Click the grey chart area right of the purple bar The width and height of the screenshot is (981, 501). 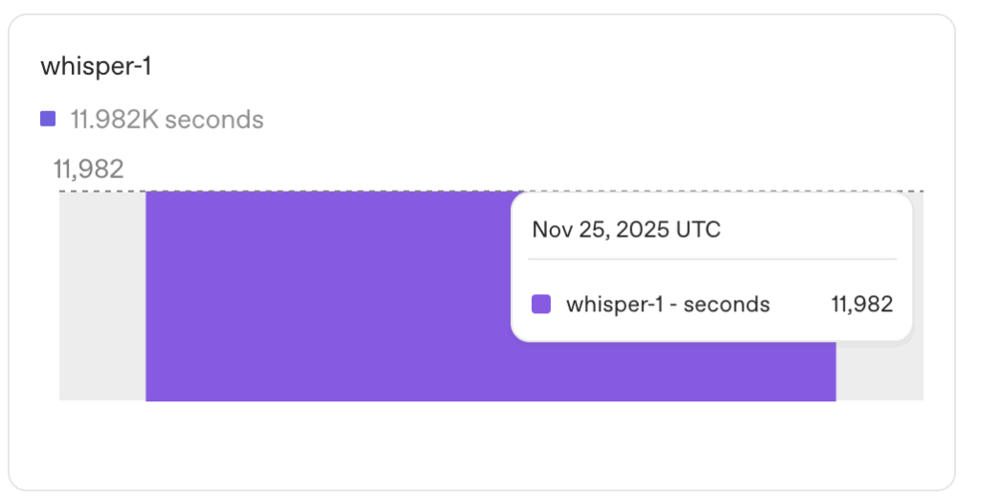coord(880,374)
